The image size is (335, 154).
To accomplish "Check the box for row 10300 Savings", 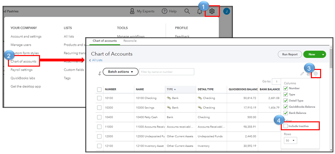I will (x=99, y=108).
